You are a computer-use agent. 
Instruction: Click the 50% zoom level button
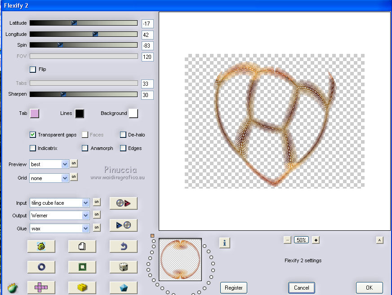coord(301,240)
